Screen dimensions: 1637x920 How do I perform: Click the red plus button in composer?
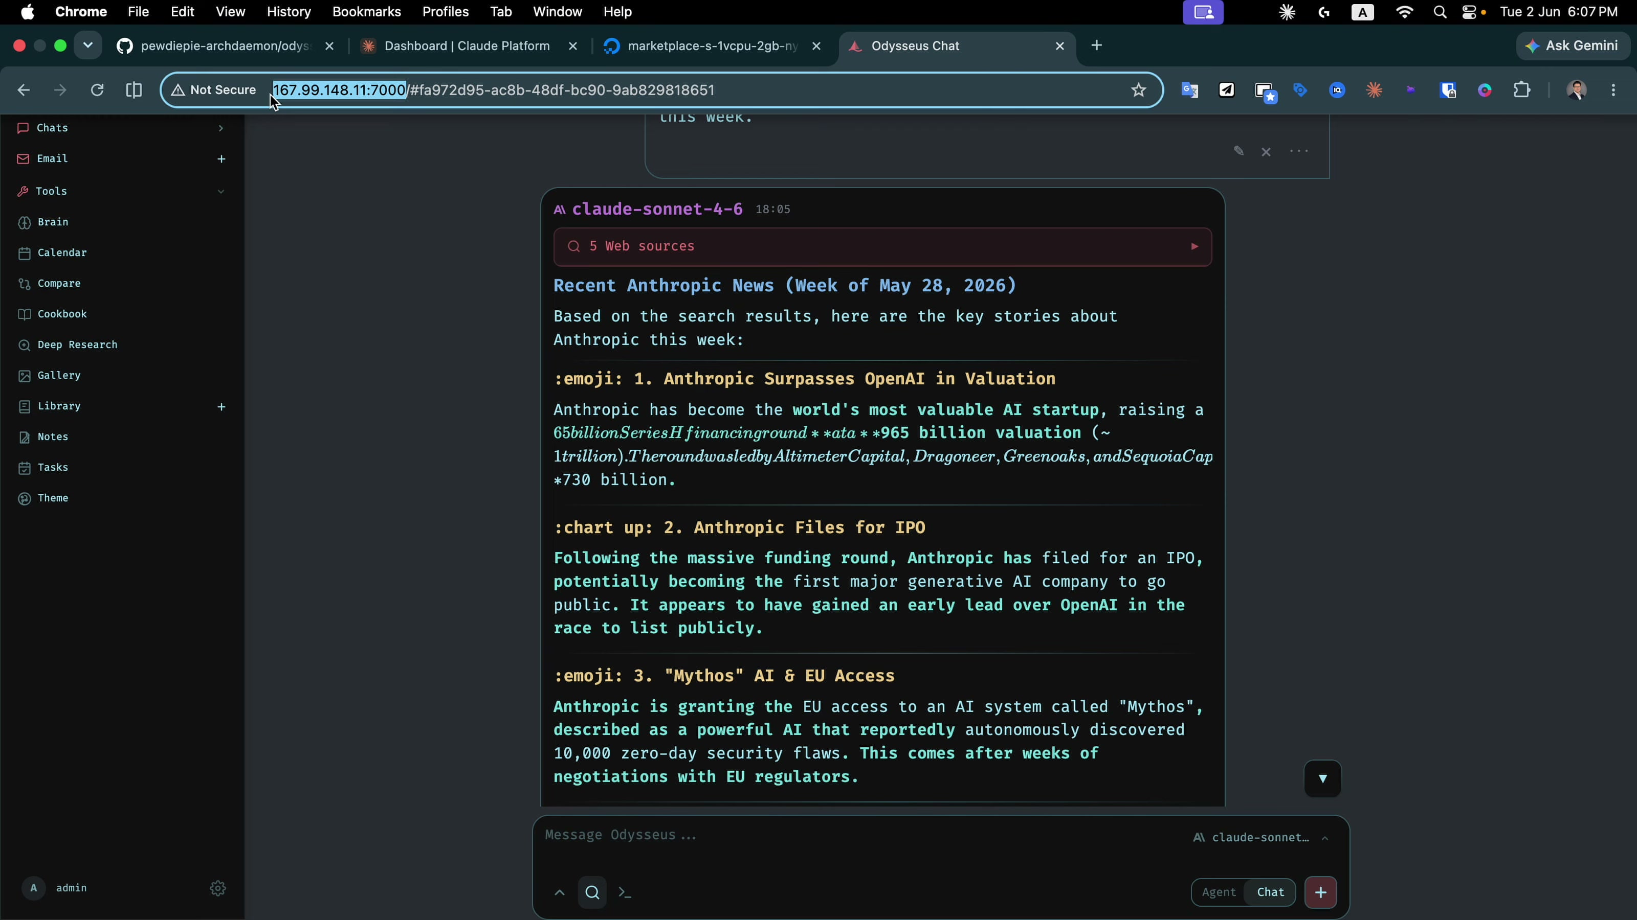[1320, 892]
